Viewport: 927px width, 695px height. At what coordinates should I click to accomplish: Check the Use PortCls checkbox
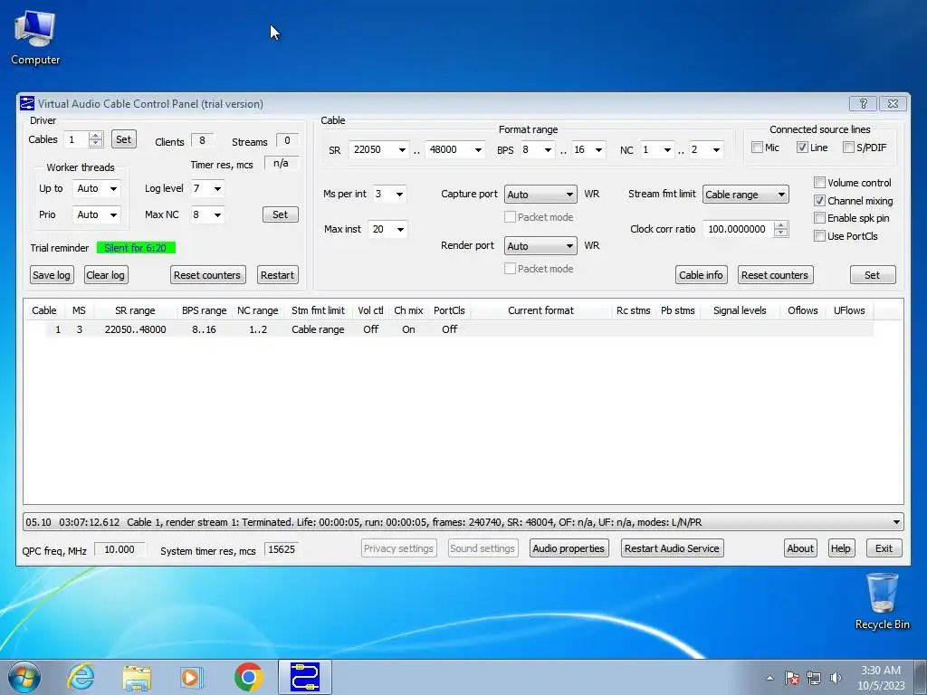(x=819, y=236)
